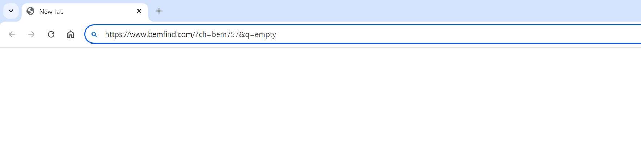Open the home page
This screenshot has width=641, height=155.
point(71,34)
